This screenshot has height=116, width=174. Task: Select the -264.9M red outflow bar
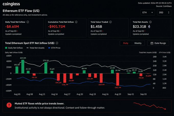point(101,78)
